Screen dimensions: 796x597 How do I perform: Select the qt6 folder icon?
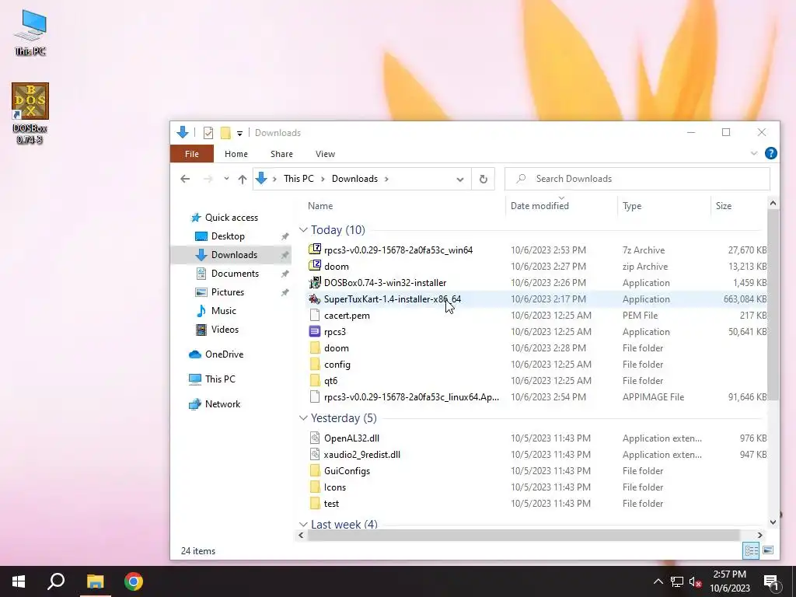315,380
